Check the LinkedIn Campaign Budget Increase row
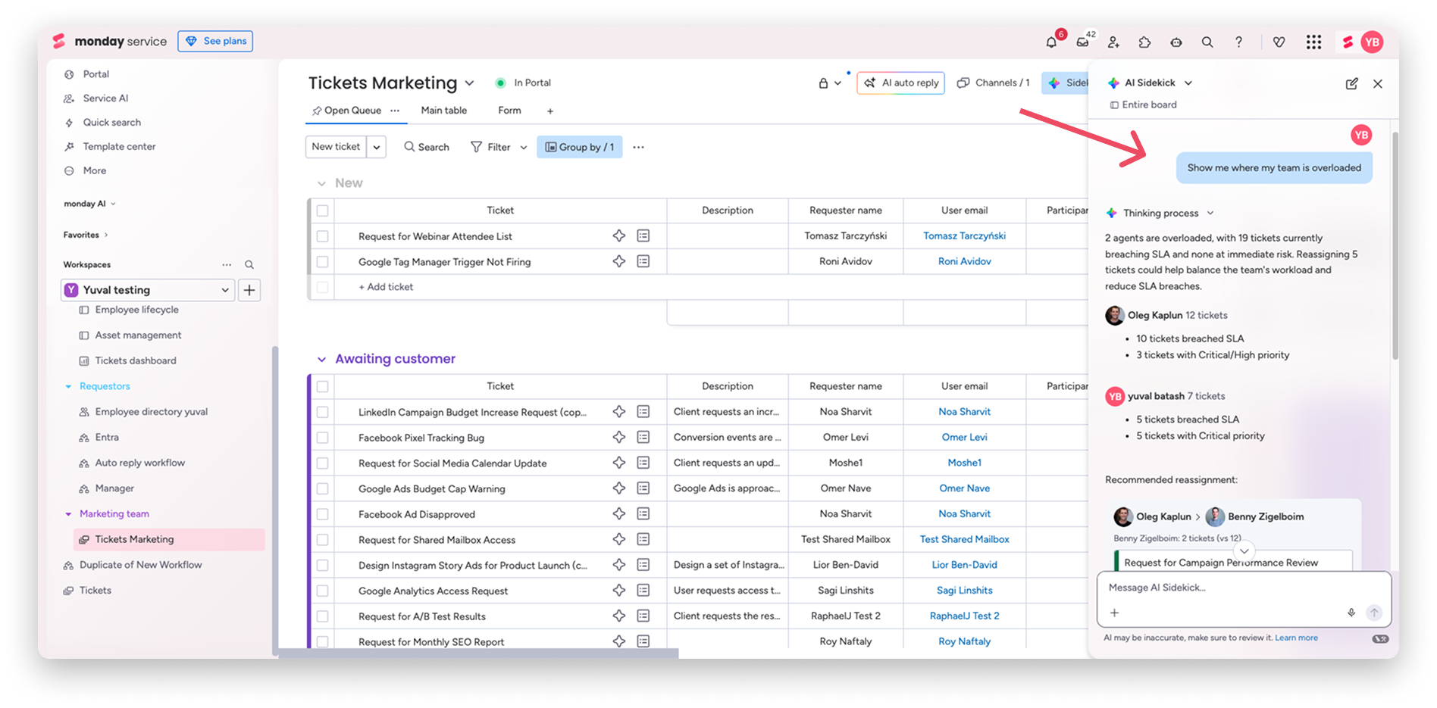 pos(323,412)
